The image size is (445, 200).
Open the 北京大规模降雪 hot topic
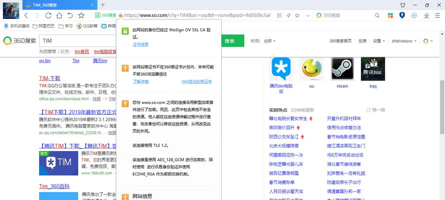(x=284, y=146)
